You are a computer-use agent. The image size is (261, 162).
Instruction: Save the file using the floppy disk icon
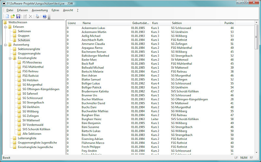tap(18, 16)
